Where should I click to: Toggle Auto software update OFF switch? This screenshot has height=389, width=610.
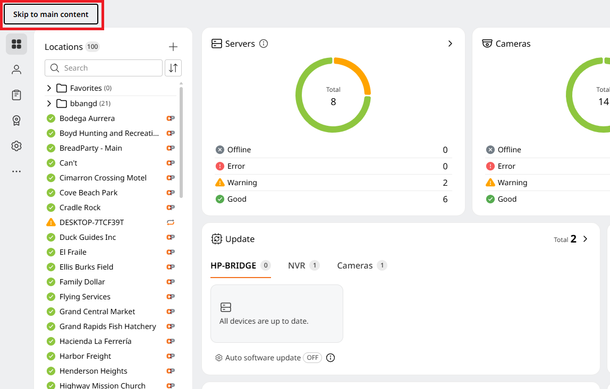click(x=312, y=358)
